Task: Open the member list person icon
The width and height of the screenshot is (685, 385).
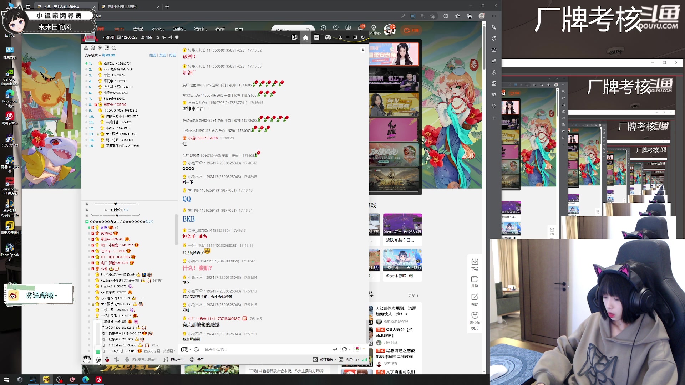Action: coord(86,48)
